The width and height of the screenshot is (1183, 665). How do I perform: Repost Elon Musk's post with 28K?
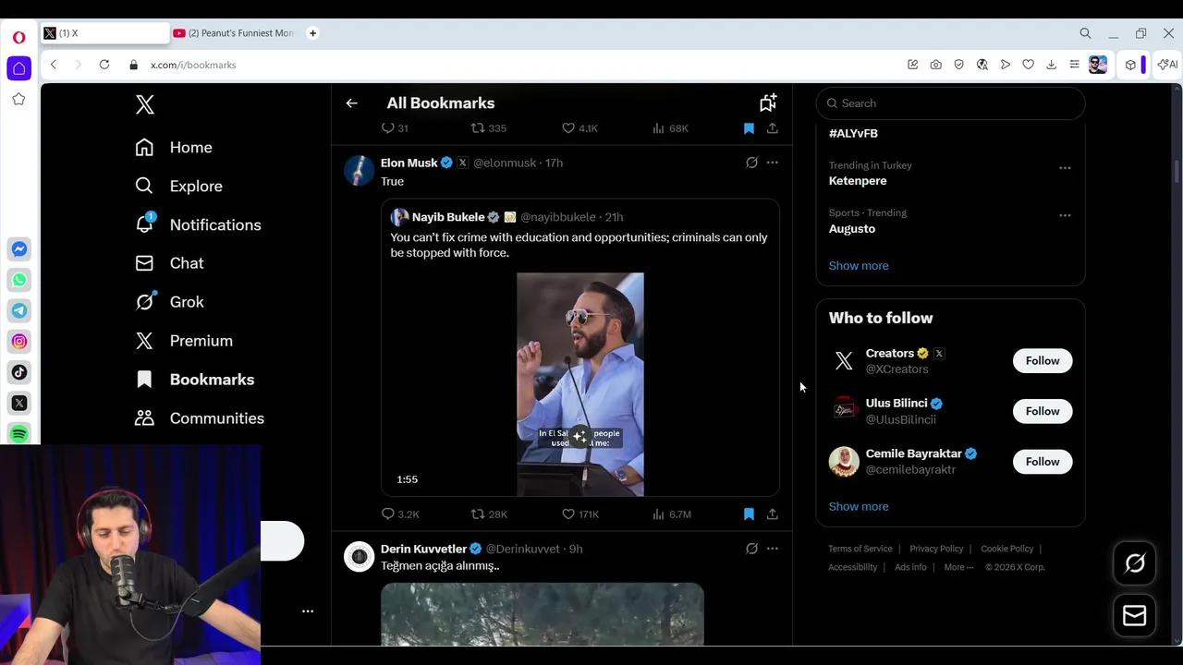point(489,514)
